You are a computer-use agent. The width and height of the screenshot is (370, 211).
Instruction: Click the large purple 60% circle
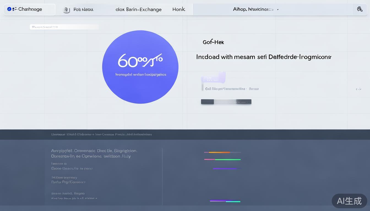tap(140, 67)
